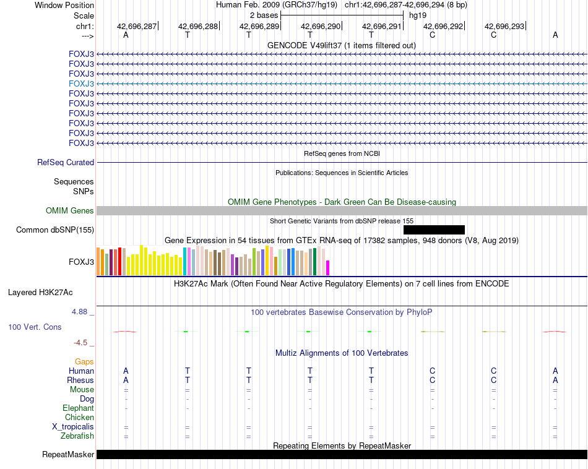588x469 pixels.
Task: Click the -4.5 PhyloP lower limit value
Action: 80,342
